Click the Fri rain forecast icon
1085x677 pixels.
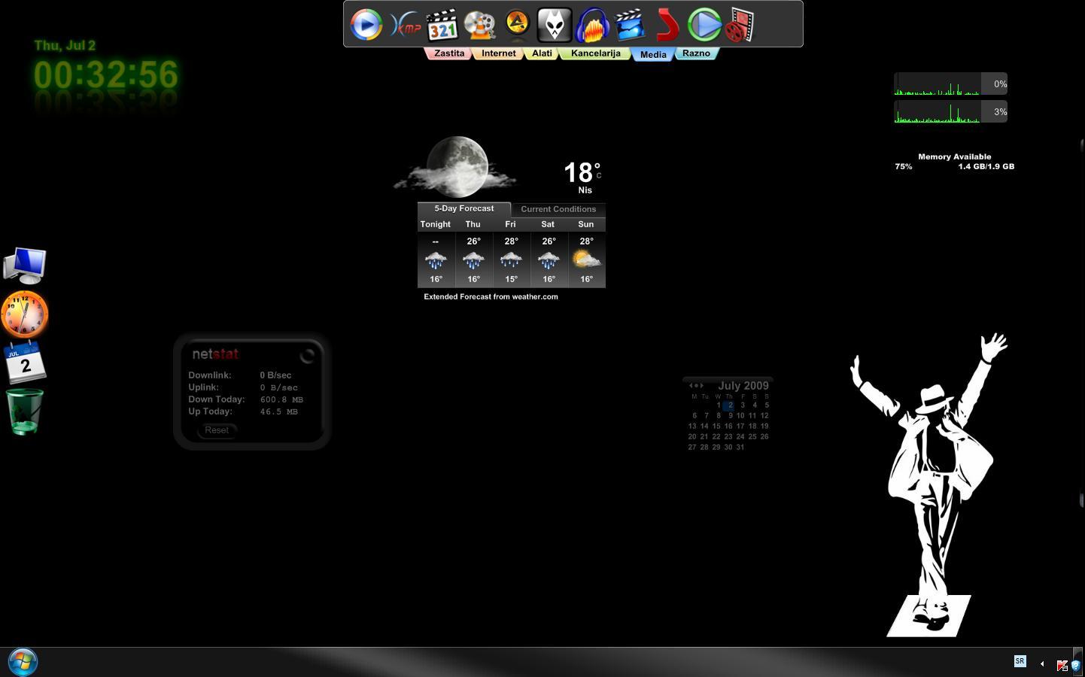pyautogui.click(x=511, y=260)
